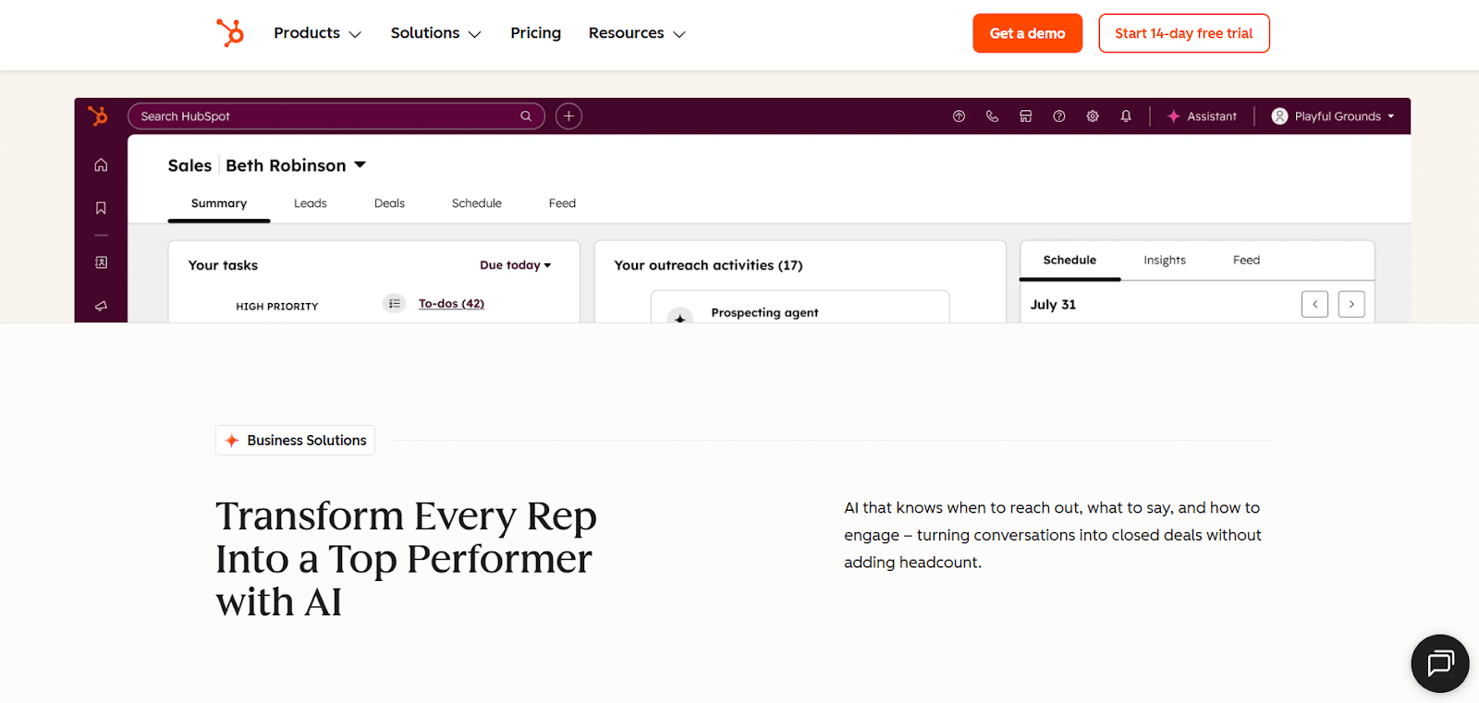Click the bookmarks icon in sidebar
Screen dimensions: 1479x703
pos(101,209)
